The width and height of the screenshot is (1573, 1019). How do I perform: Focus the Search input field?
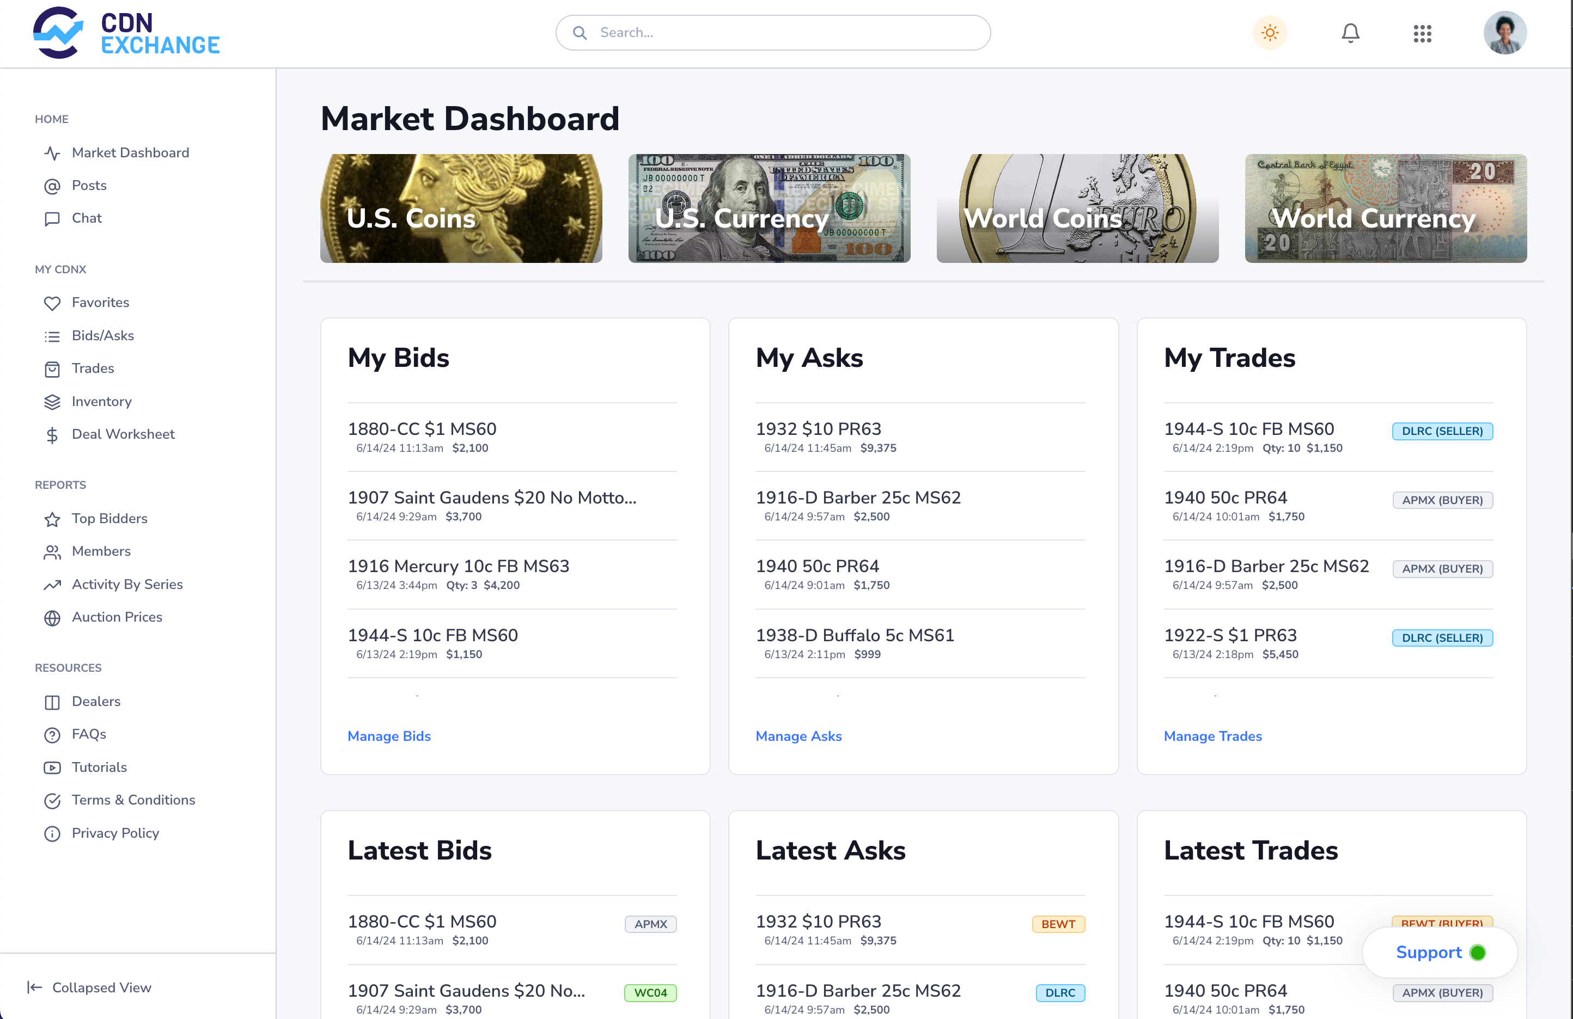(786, 33)
